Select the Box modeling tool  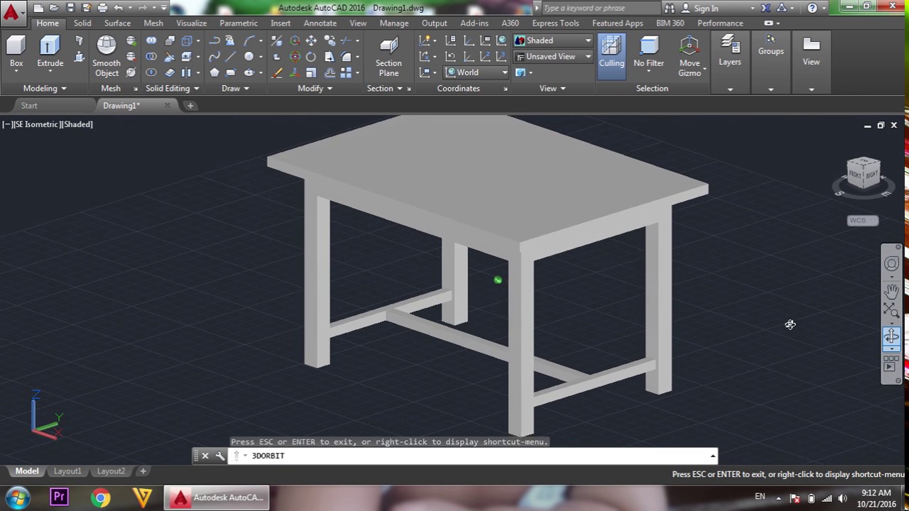[16, 53]
